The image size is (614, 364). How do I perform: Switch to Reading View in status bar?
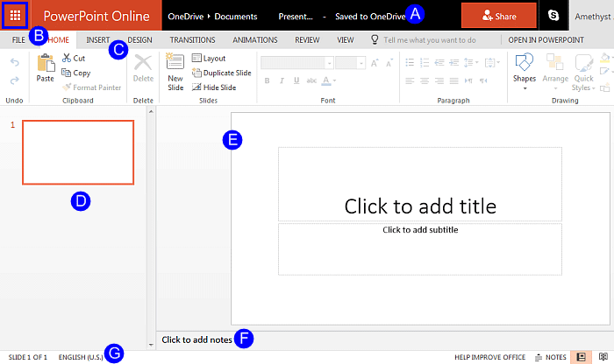pyautogui.click(x=603, y=357)
